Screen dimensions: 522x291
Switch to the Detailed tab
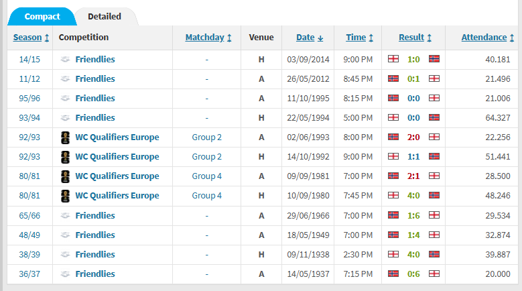point(105,16)
